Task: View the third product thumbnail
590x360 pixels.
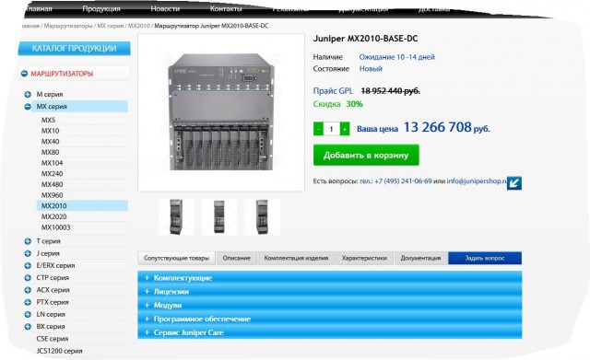Action: click(x=262, y=216)
